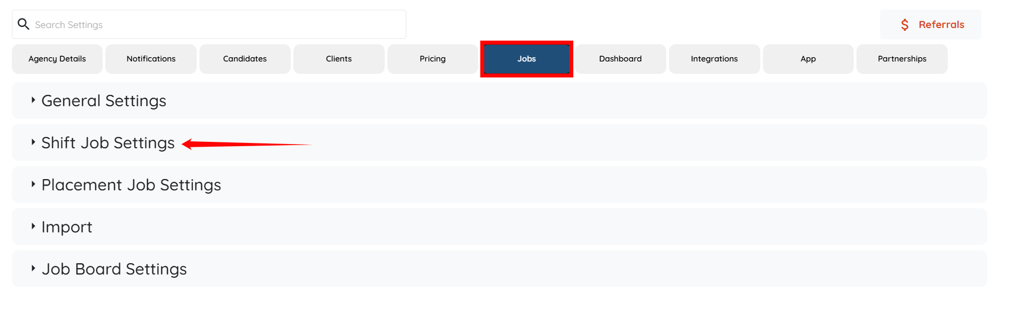Expand General Settings disclosure triangle
The width and height of the screenshot is (1011, 315).
point(33,100)
